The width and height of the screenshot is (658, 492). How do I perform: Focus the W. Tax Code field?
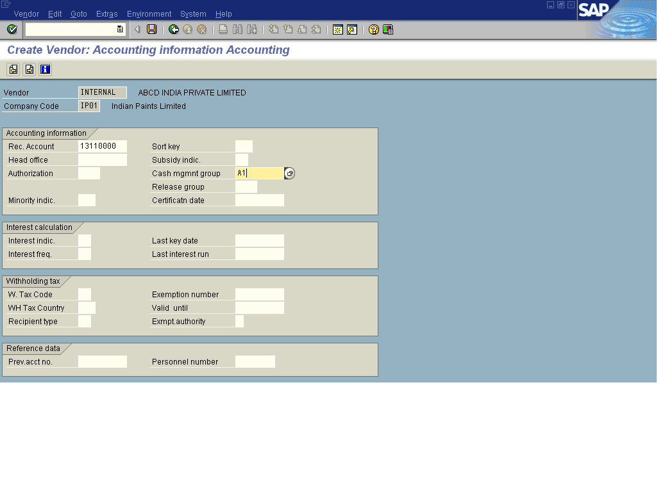click(85, 295)
